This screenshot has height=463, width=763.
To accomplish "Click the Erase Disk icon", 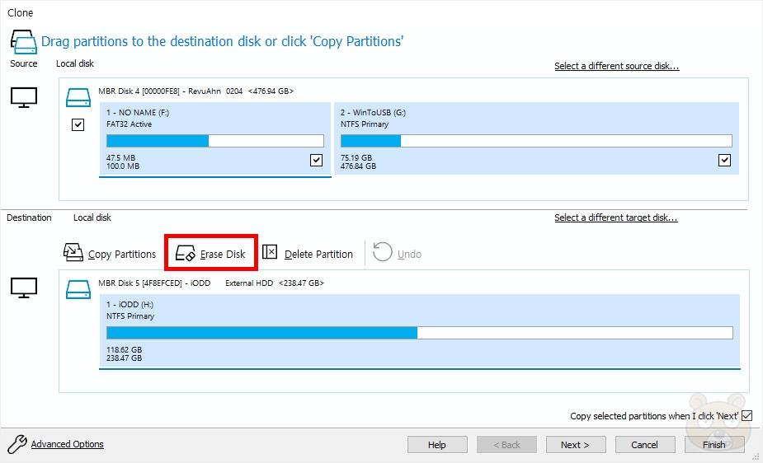I will pyautogui.click(x=185, y=253).
